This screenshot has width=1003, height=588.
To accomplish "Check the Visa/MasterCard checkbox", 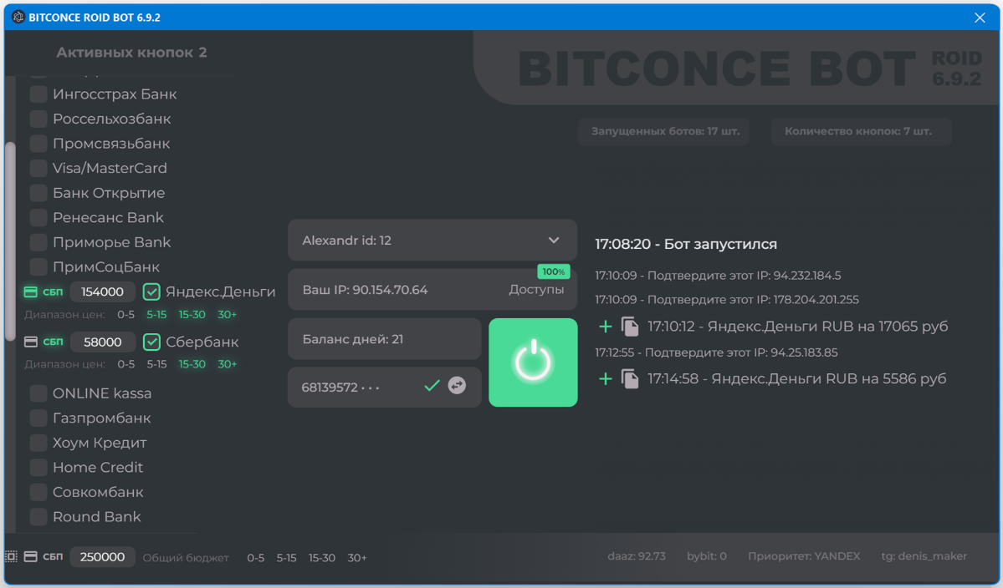I will pyautogui.click(x=38, y=168).
